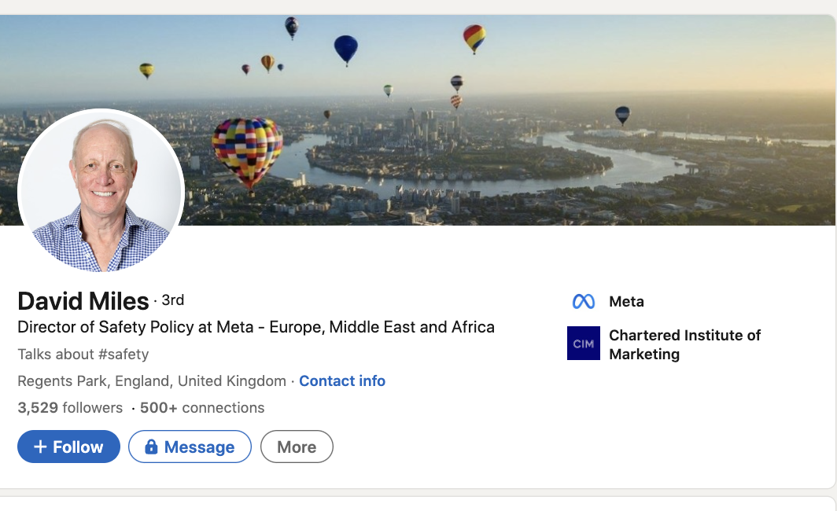Click the #safety hashtag text
The height and width of the screenshot is (511, 837).
point(115,355)
